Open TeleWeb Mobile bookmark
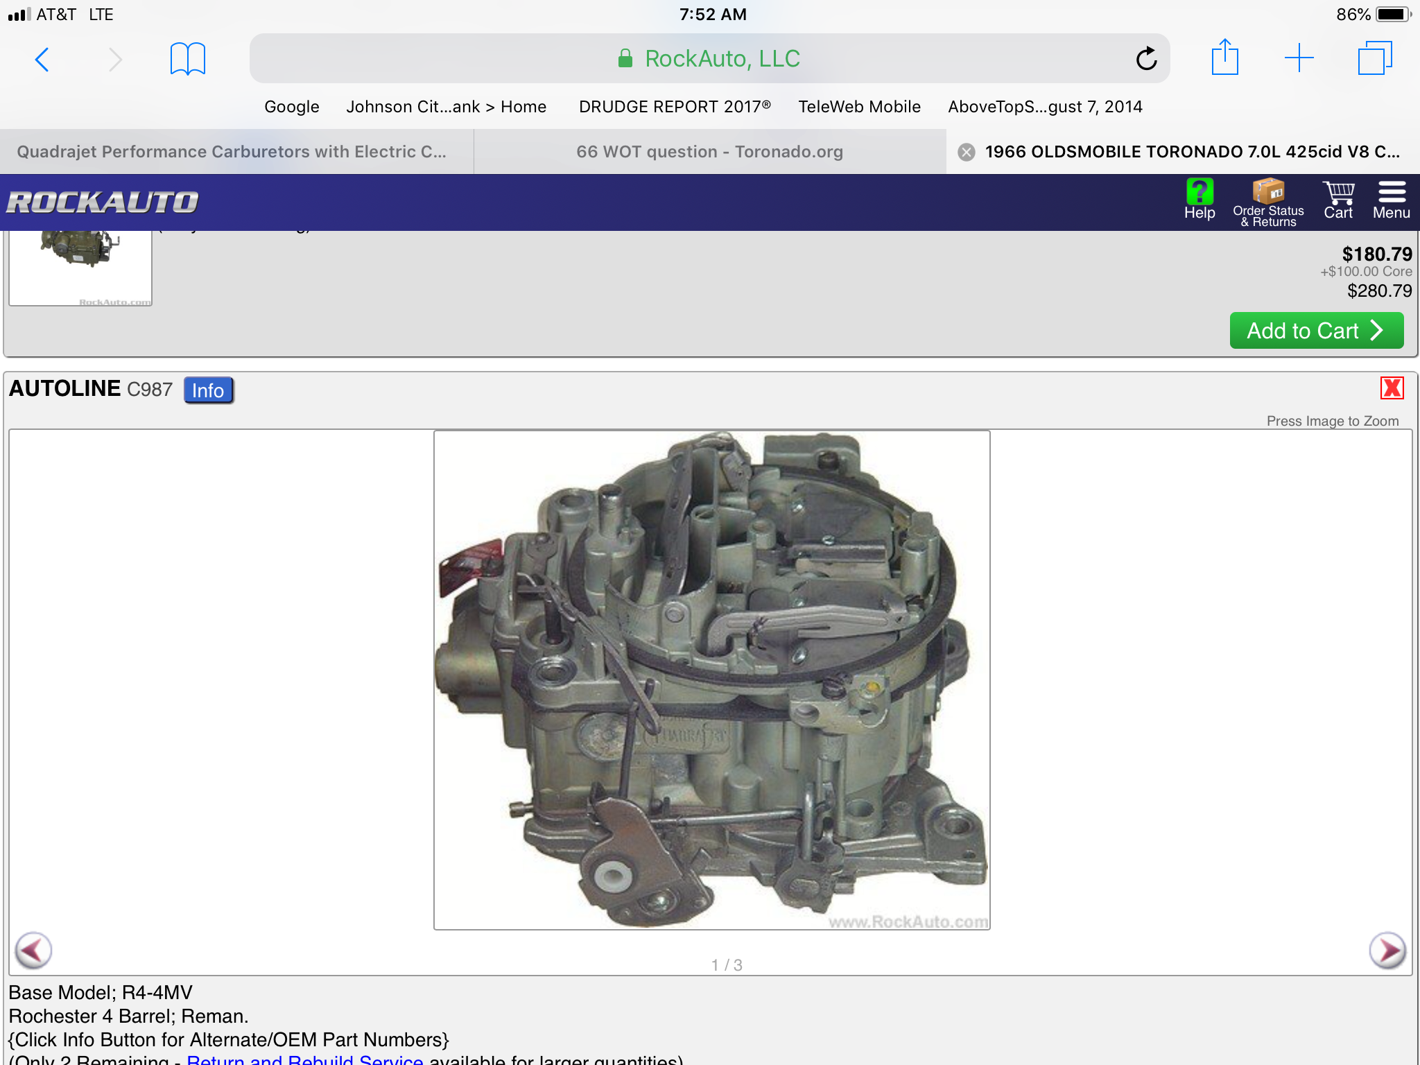Screen dimensions: 1420x1065 (860, 107)
